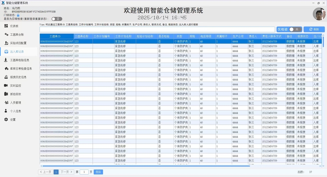
Task: Open 库房日常检查信息 warehouse icon
Action: [x=6, y=69]
